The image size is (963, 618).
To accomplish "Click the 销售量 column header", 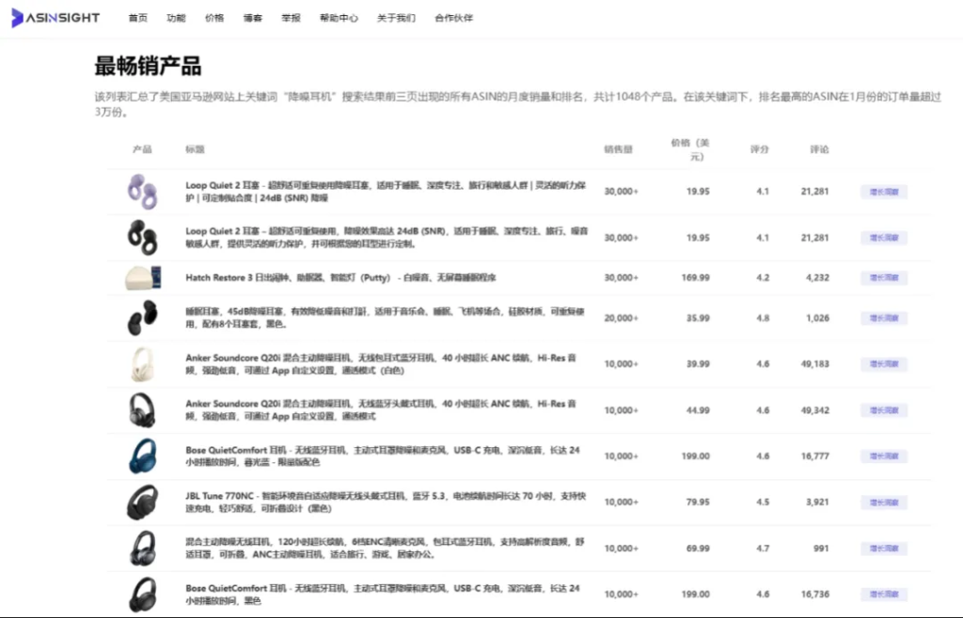I will pyautogui.click(x=618, y=149).
